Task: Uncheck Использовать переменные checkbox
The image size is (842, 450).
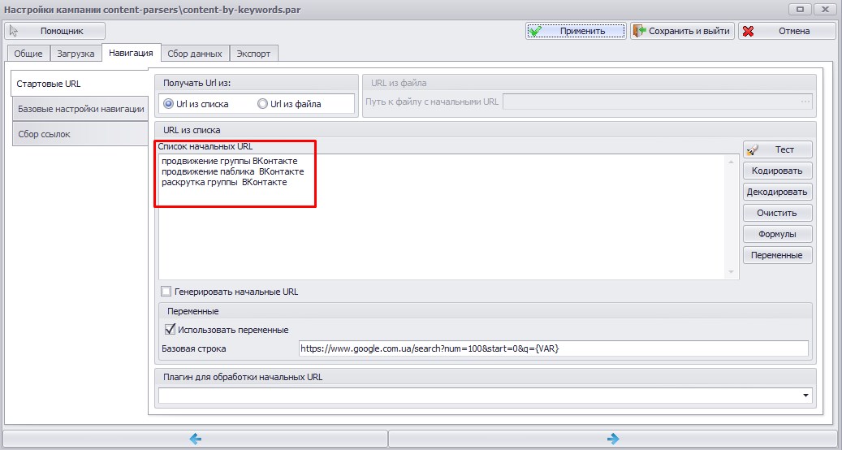Action: [171, 329]
